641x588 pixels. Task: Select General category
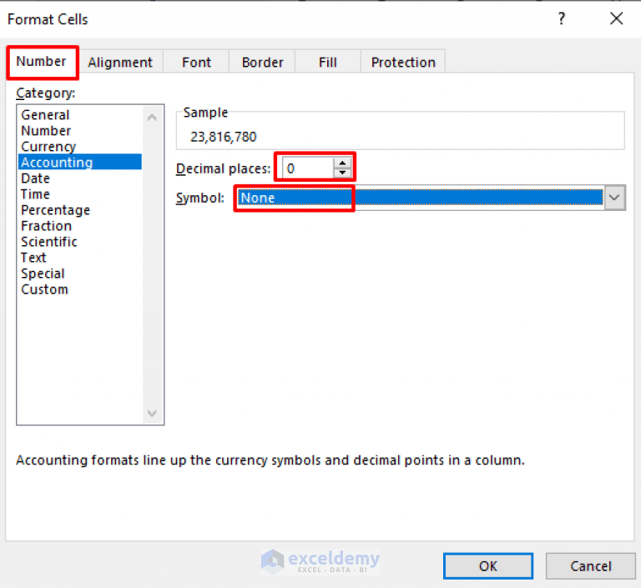[x=80, y=115]
